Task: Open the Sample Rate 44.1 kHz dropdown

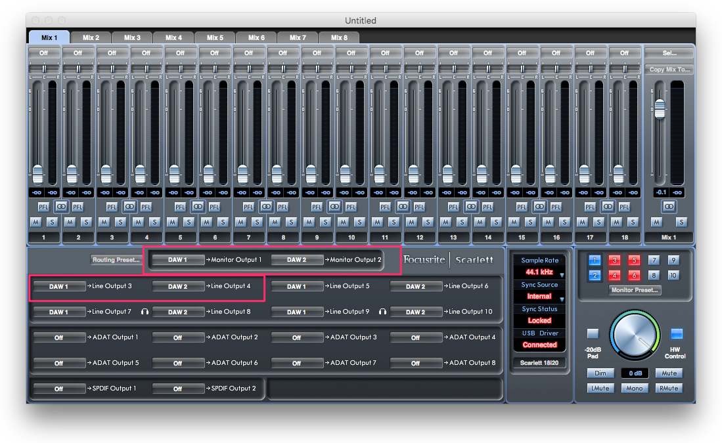Action: pos(539,272)
